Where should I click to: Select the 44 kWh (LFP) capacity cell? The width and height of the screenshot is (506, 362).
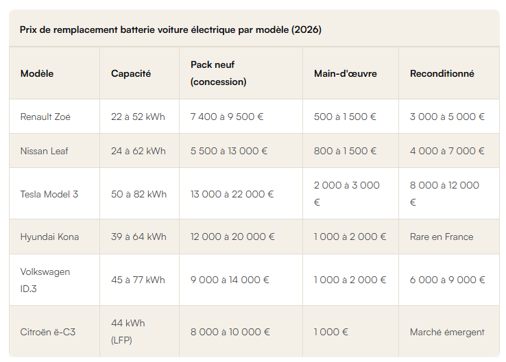(128, 332)
